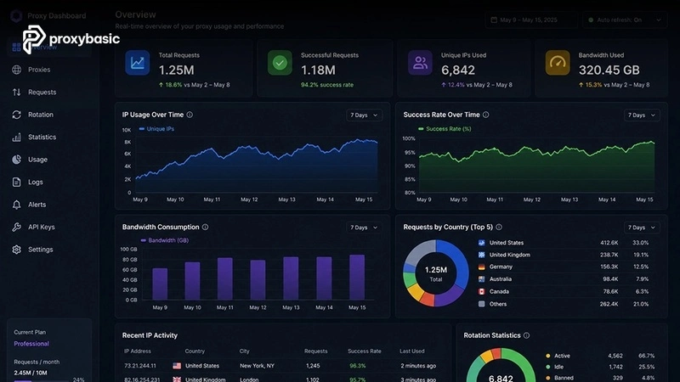Click the Unique IPs Used people icon
Image resolution: width=680 pixels, height=382 pixels.
tap(420, 63)
